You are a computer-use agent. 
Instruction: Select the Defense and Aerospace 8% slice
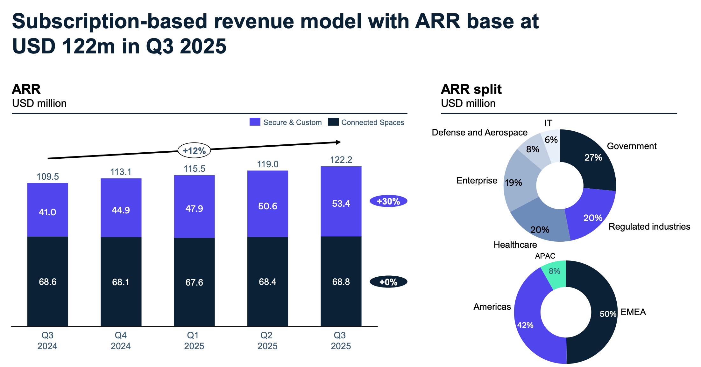click(533, 149)
